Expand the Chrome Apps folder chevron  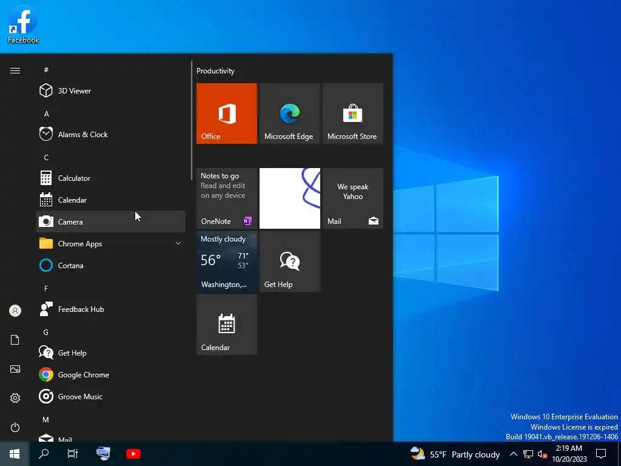[178, 243]
